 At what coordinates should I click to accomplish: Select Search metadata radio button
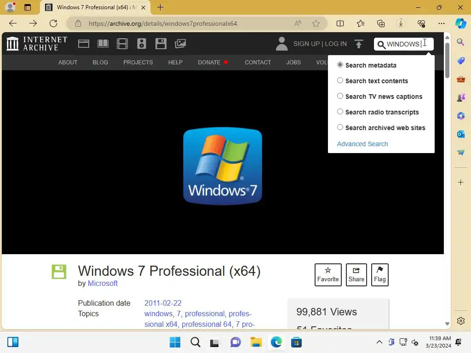340,65
